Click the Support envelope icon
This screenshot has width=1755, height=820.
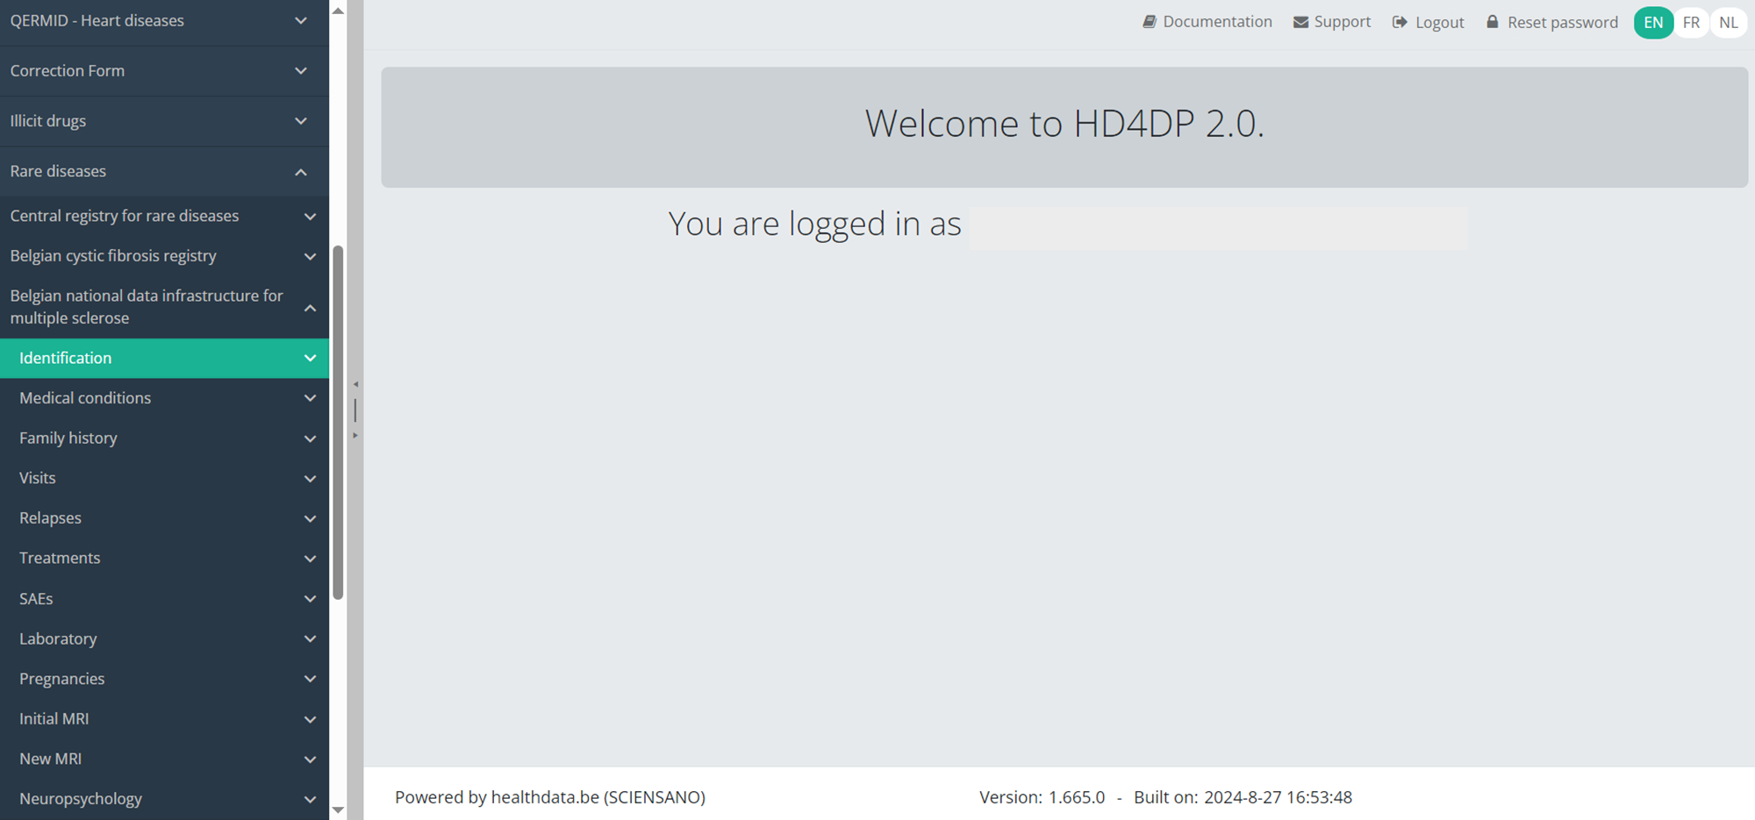pyautogui.click(x=1300, y=22)
